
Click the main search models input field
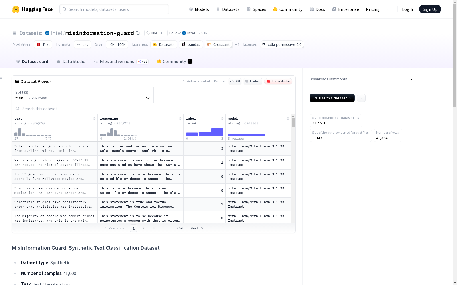tap(114, 9)
